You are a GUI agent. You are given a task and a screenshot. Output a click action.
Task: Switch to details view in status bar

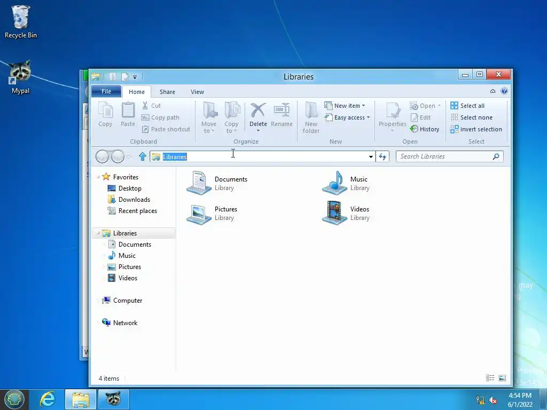tap(490, 378)
